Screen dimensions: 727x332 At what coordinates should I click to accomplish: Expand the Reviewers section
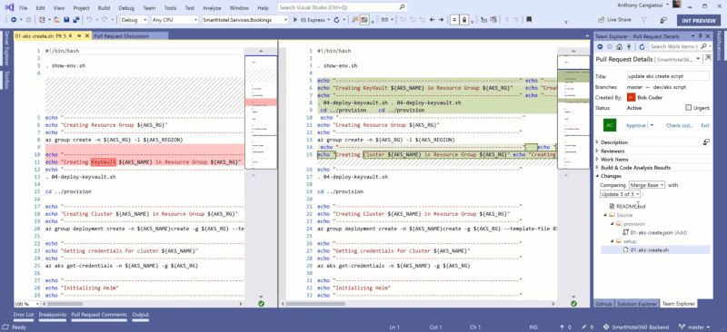pos(612,151)
